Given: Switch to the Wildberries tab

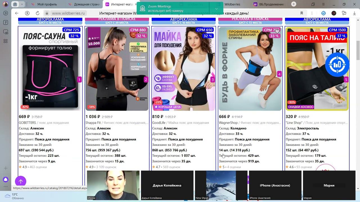Looking at the screenshot, I should point(232,4).
